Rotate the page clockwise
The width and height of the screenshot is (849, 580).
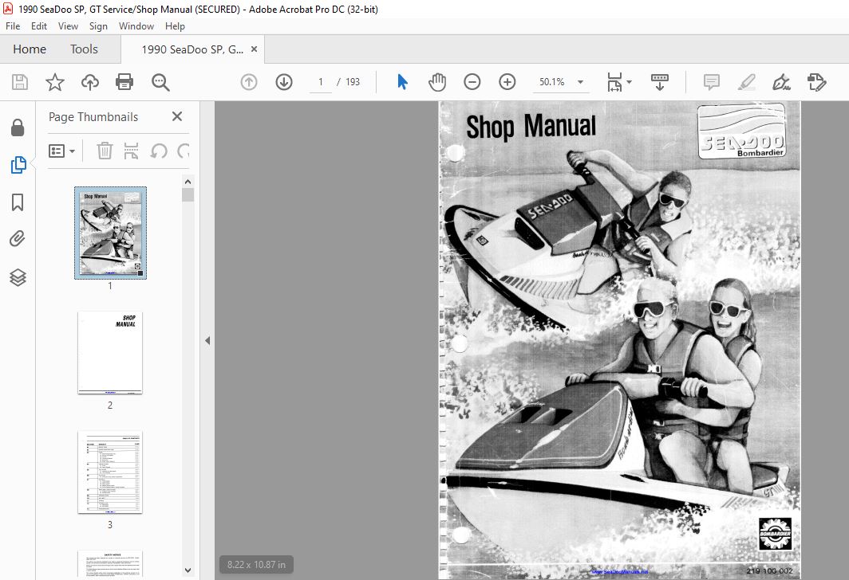[184, 151]
